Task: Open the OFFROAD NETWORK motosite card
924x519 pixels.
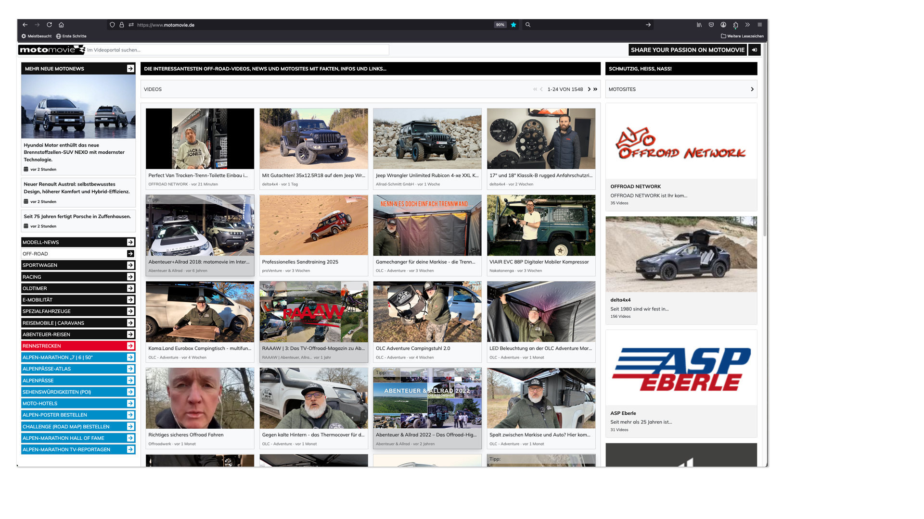Action: click(681, 157)
